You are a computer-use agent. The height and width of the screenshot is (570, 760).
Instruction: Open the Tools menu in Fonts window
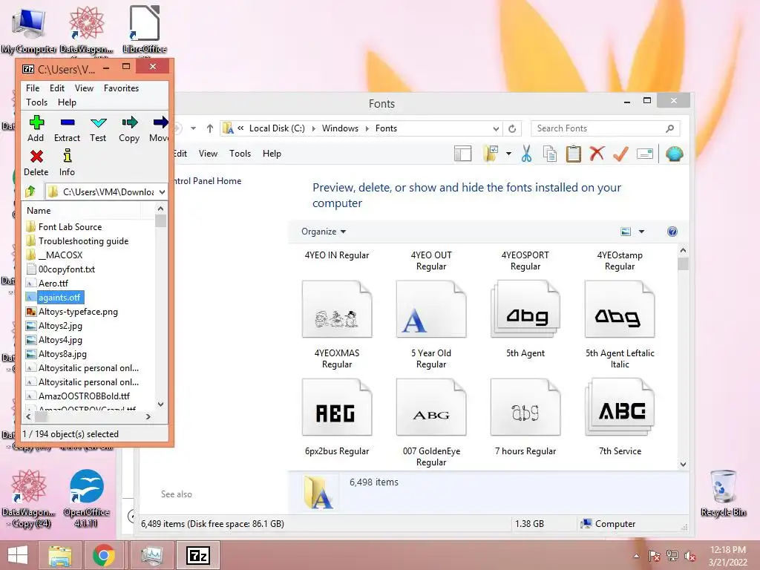[240, 154]
